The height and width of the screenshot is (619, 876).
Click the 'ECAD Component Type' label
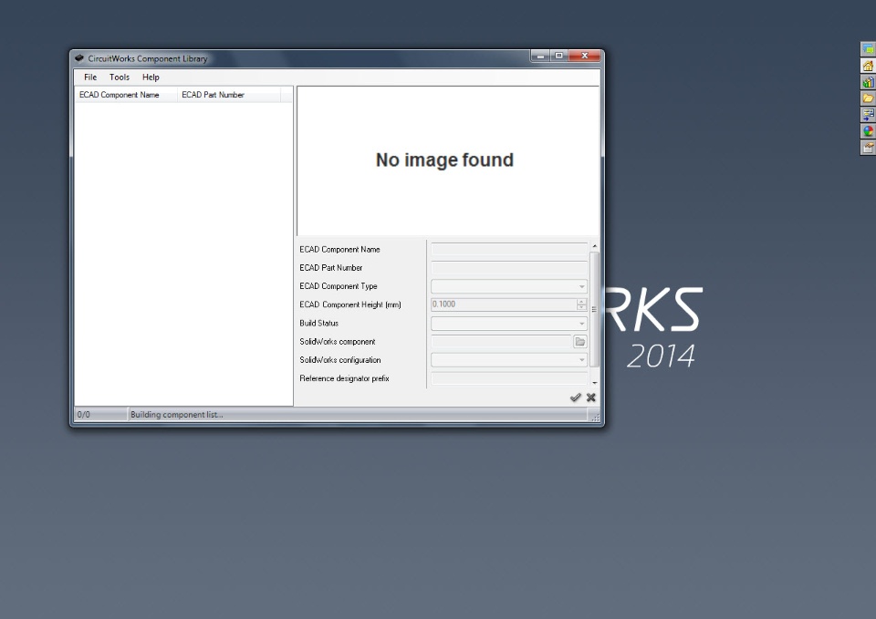click(338, 286)
